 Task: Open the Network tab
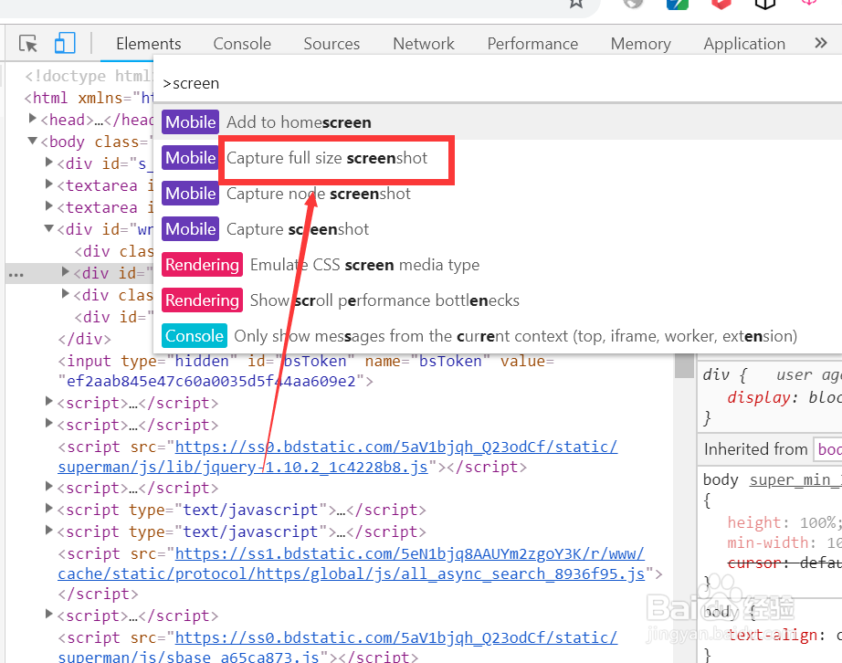[x=423, y=44]
